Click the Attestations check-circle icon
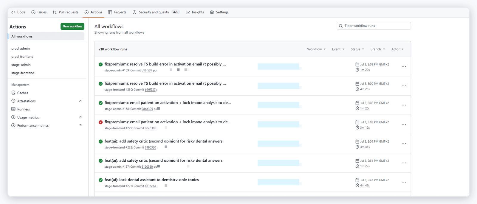The image size is (477, 204). 13,101
